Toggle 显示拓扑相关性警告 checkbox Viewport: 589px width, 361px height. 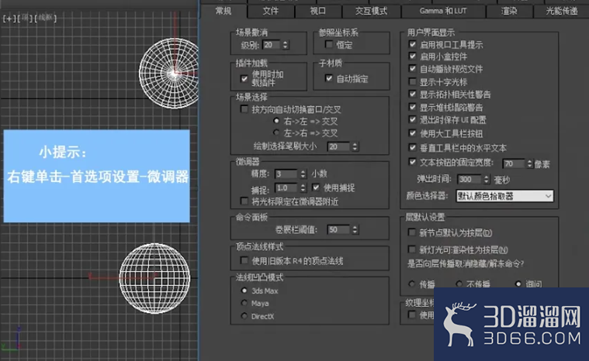click(412, 94)
